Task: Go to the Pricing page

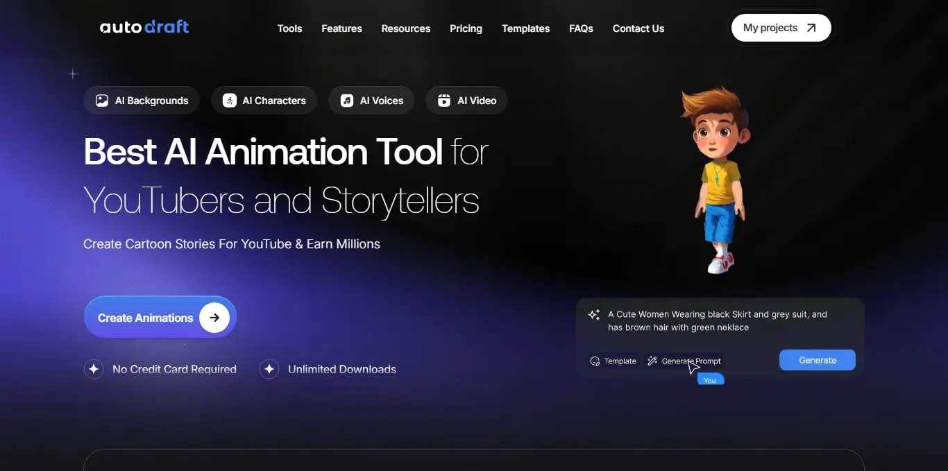Action: pyautogui.click(x=466, y=28)
